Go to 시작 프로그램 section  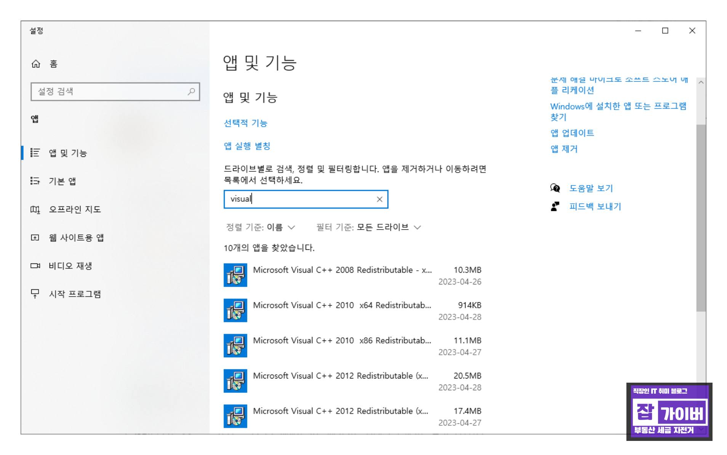115,294
